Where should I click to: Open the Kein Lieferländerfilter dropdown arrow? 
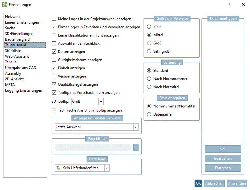click(107, 168)
